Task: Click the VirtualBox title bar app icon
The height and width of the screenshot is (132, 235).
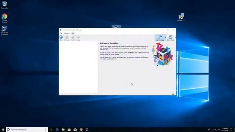Action: click(x=61, y=30)
